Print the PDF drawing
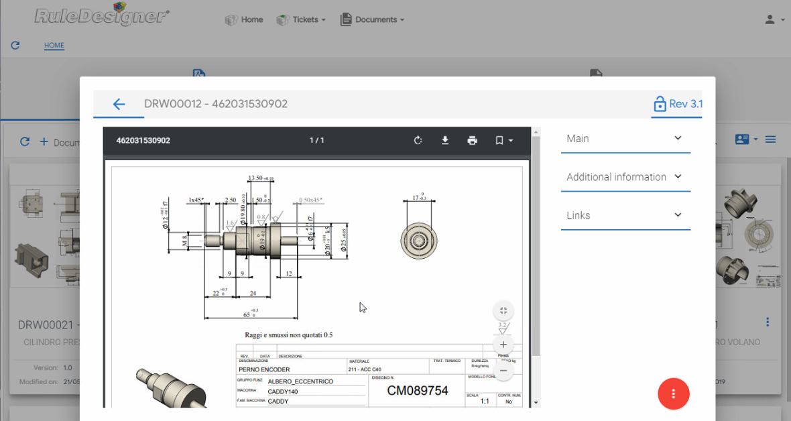791x421 pixels. [472, 140]
